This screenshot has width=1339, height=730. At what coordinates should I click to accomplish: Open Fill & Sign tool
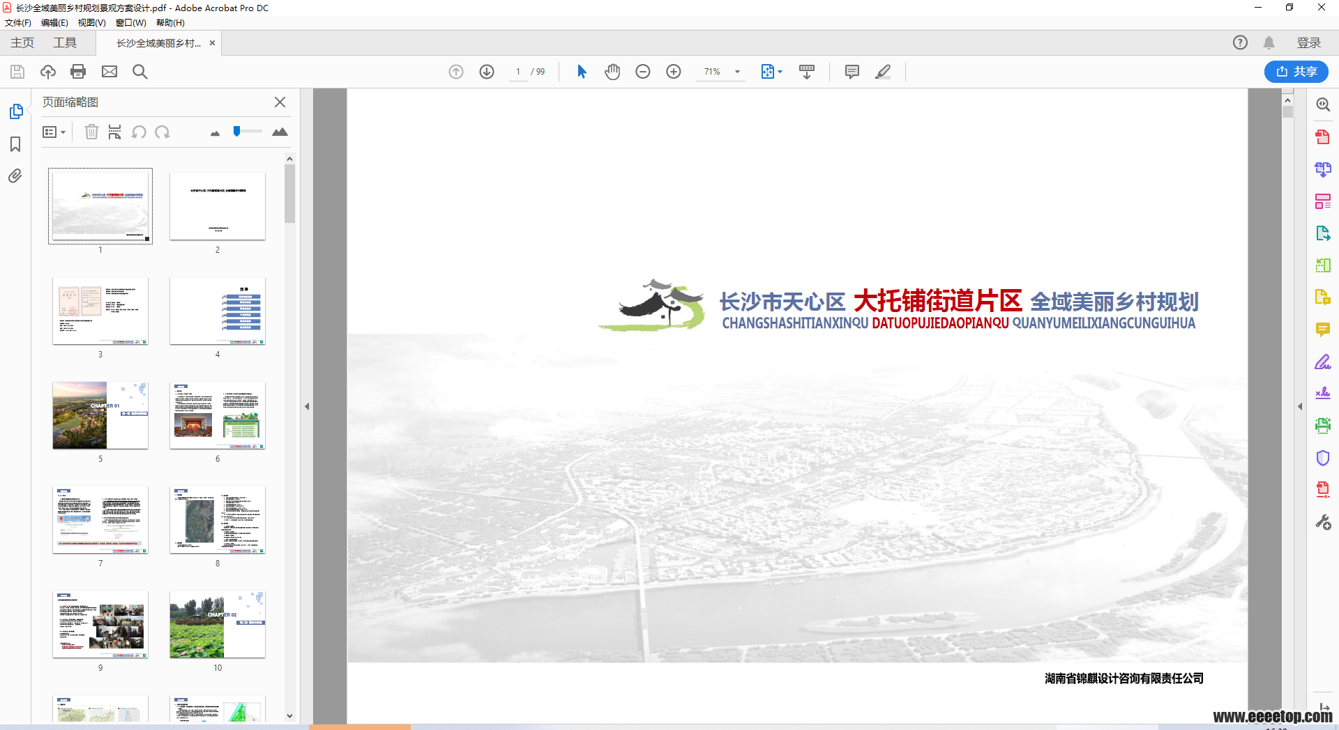click(x=1323, y=362)
